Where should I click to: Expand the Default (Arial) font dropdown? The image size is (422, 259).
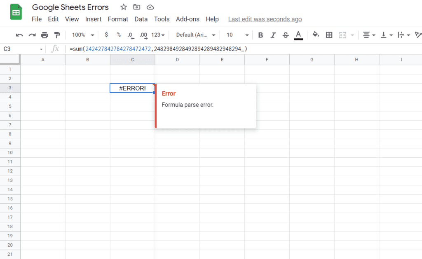pyautogui.click(x=195, y=35)
